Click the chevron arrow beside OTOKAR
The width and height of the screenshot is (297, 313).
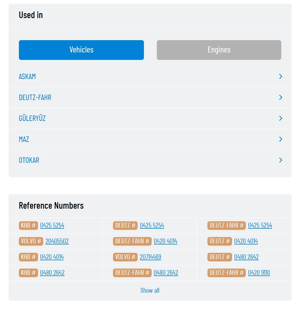pos(280,160)
